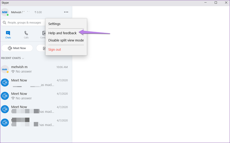The width and height of the screenshot is (230, 143).
Task: Open Meet Now chat with "as mad..." preview
Action: point(36,82)
